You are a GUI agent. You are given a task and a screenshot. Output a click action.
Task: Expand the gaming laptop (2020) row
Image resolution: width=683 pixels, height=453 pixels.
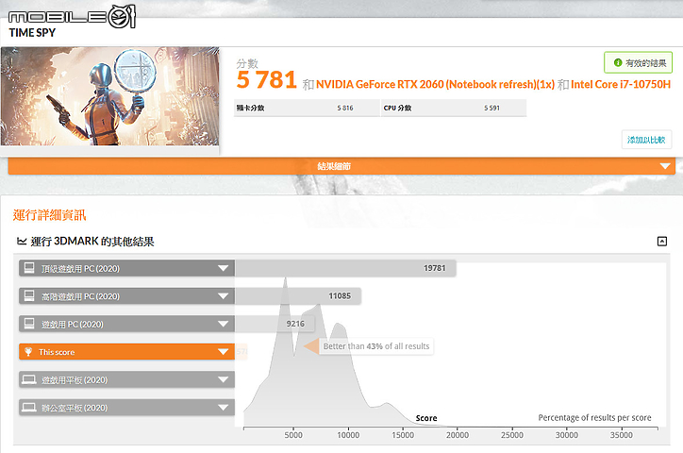coord(126,379)
